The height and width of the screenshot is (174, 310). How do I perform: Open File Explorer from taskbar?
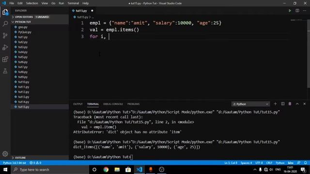pyautogui.click(x=117, y=170)
